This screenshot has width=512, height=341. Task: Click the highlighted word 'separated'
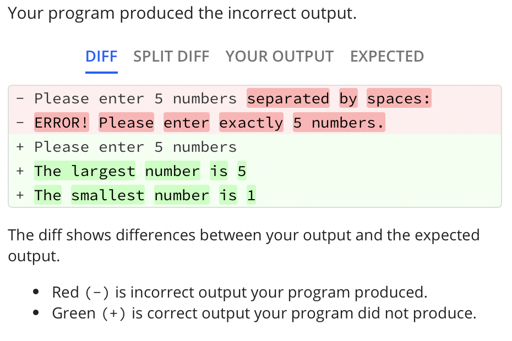coord(287,98)
